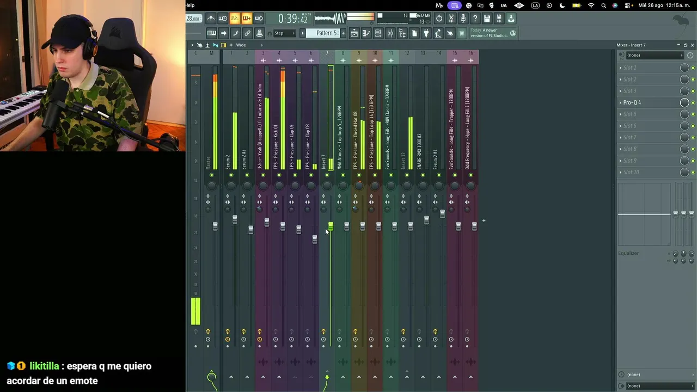The image size is (697, 392).
Task: Toggle the loop recording button
Action: pos(259,19)
